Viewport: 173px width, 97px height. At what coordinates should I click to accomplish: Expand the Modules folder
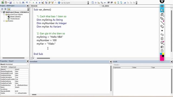tap(4, 21)
